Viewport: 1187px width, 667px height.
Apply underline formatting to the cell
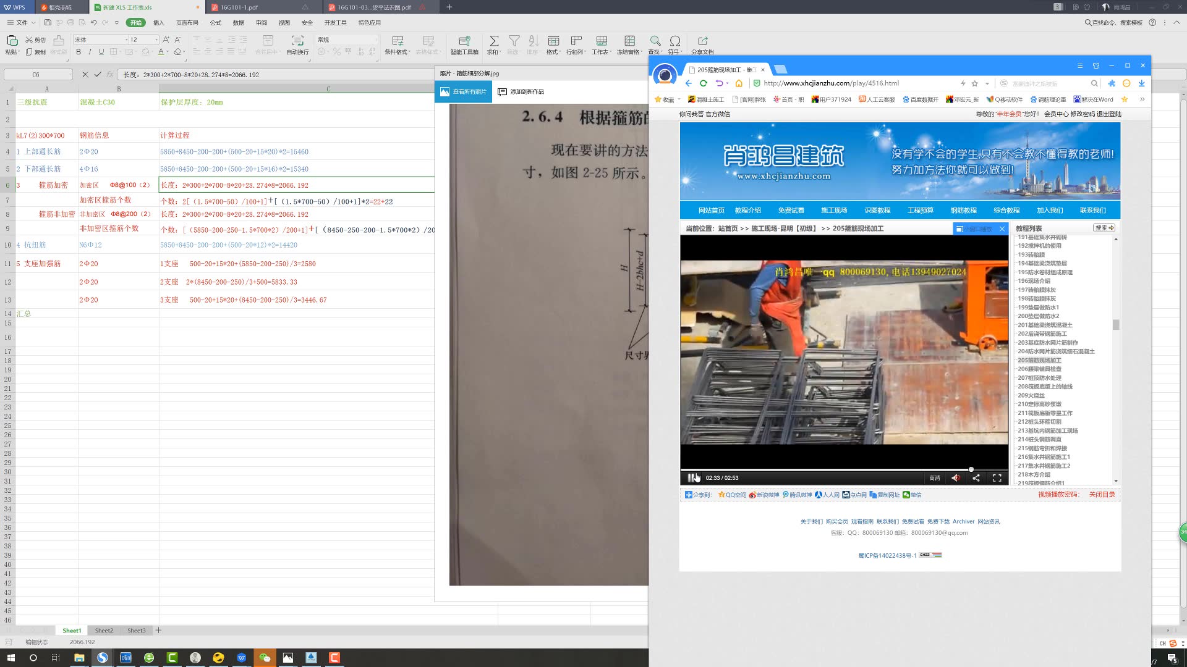tap(101, 52)
